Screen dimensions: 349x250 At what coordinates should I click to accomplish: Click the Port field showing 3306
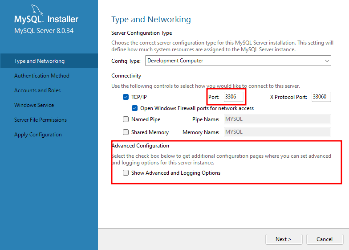[x=233, y=97]
